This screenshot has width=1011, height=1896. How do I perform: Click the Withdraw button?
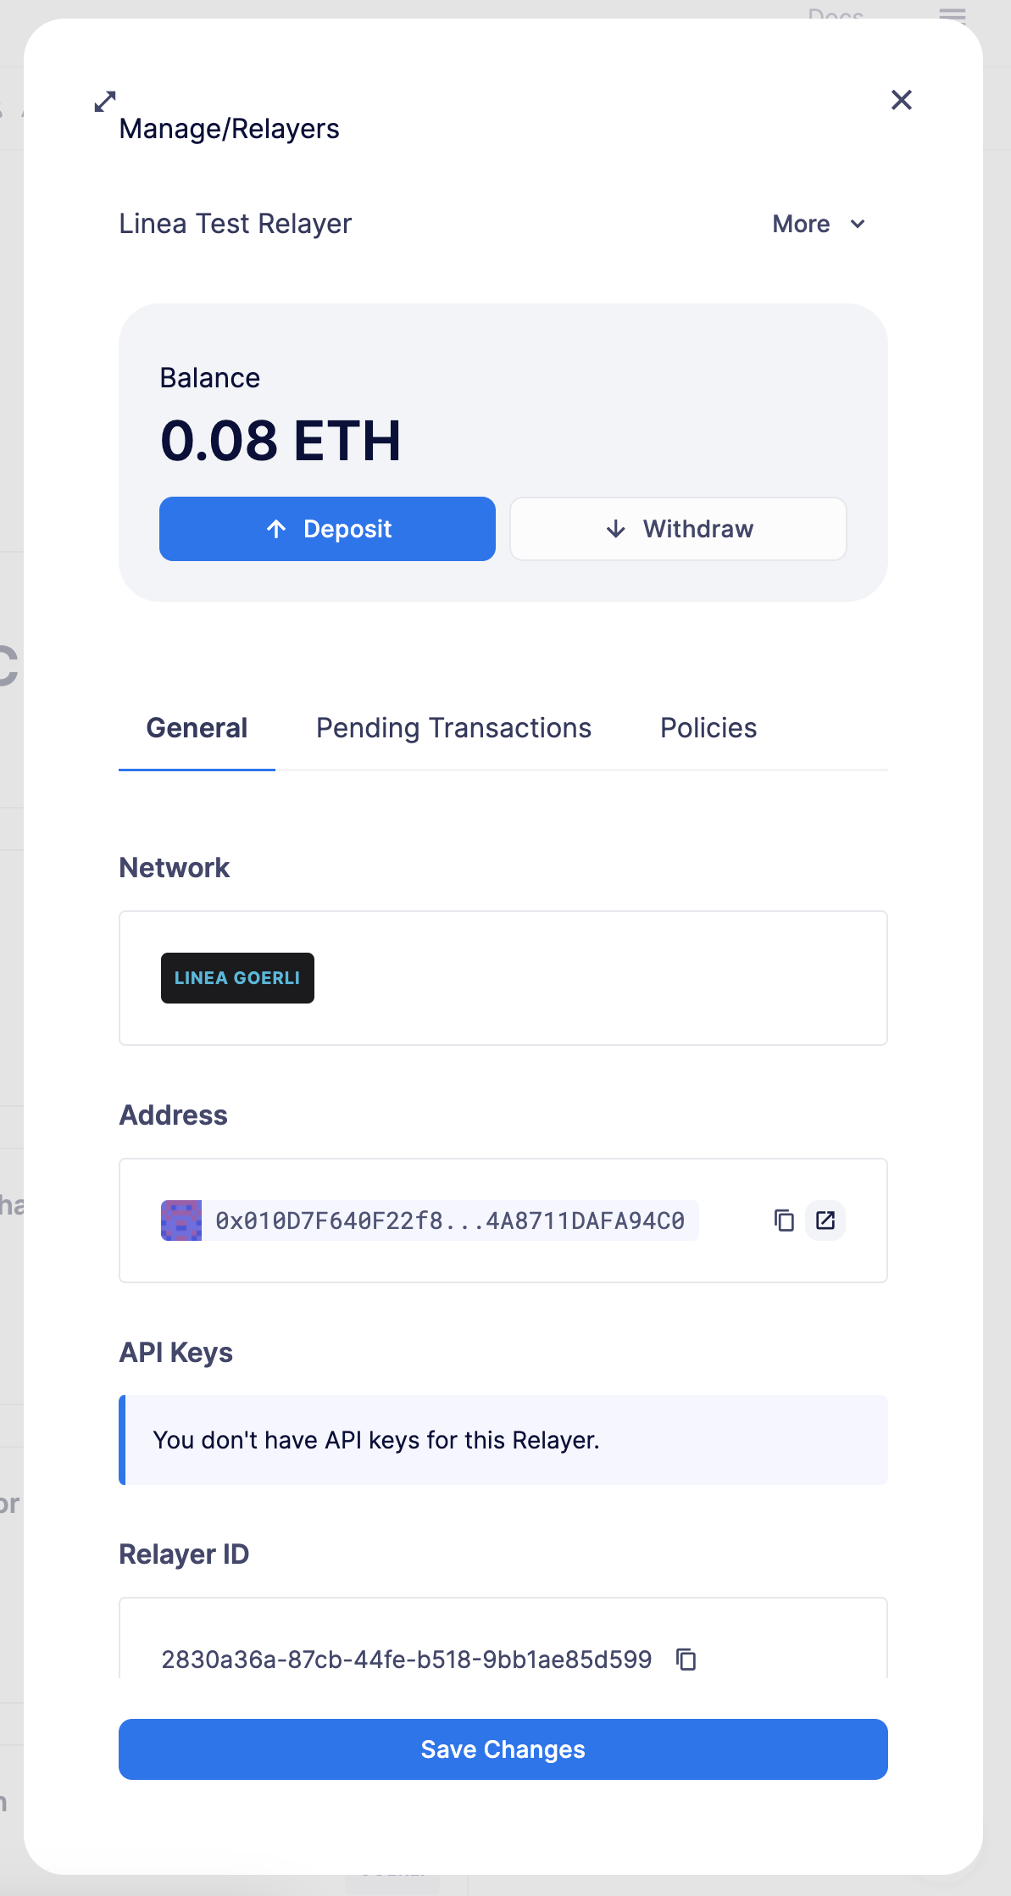coord(677,528)
